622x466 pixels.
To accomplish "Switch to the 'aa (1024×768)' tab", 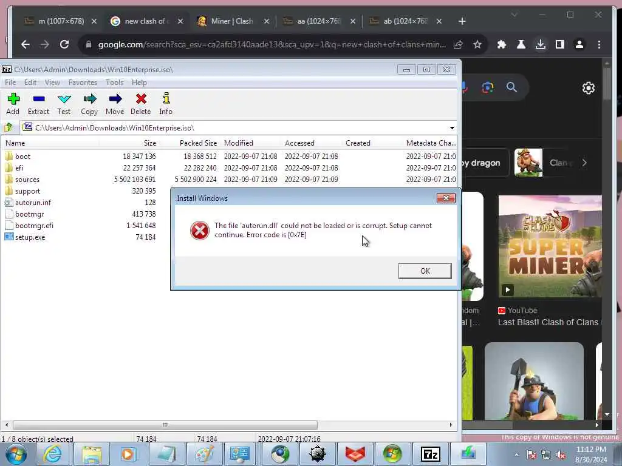I will point(320,21).
